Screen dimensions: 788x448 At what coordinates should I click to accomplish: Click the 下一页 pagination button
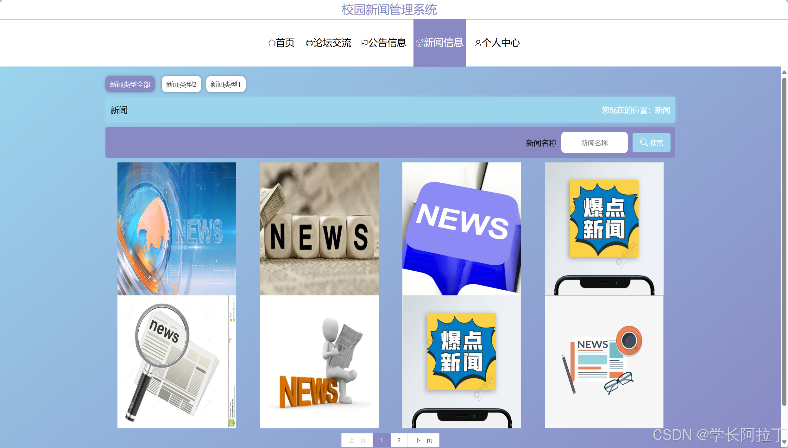click(423, 440)
